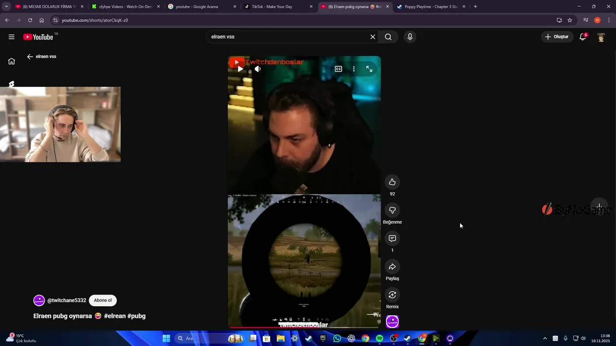The image size is (616, 346).
Task: Click the address bar URL
Action: (x=95, y=20)
